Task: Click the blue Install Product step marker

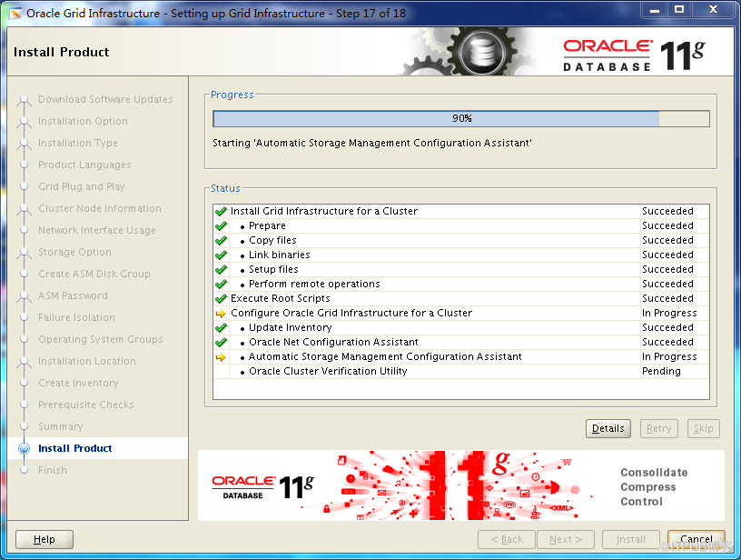Action: pyautogui.click(x=24, y=448)
